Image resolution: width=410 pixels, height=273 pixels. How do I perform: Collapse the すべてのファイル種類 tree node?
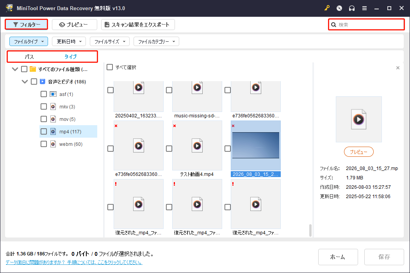point(15,69)
